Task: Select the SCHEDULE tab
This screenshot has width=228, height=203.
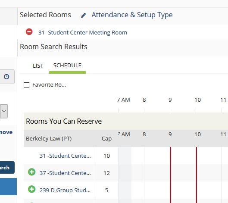Action: click(67, 66)
